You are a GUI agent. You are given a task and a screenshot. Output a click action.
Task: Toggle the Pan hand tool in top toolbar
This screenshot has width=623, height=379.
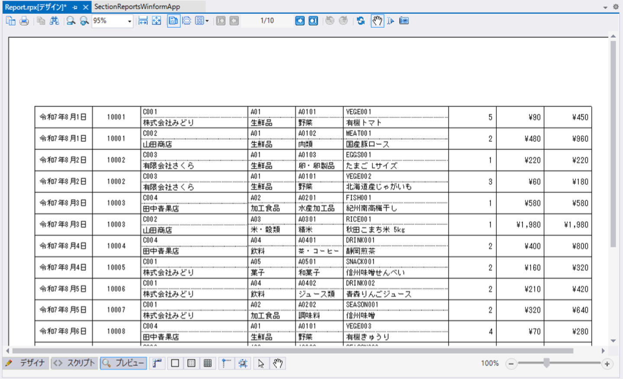pos(377,21)
